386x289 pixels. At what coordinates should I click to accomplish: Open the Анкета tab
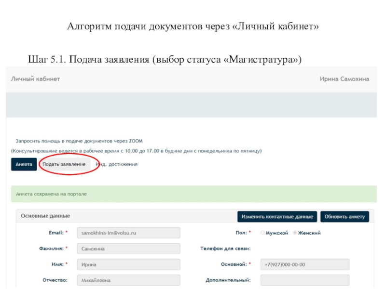pos(24,164)
